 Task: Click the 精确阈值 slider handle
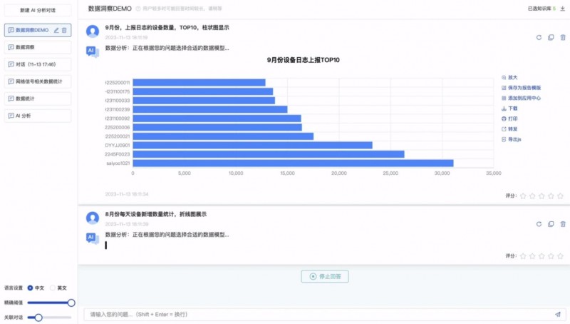click(x=71, y=303)
